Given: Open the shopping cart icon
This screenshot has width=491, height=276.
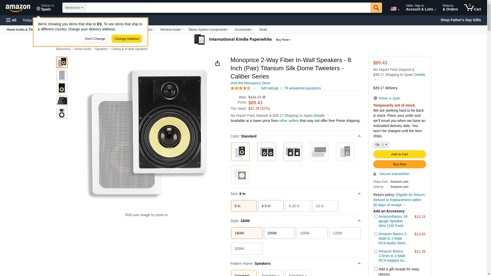Looking at the screenshot, I should (x=472, y=8).
